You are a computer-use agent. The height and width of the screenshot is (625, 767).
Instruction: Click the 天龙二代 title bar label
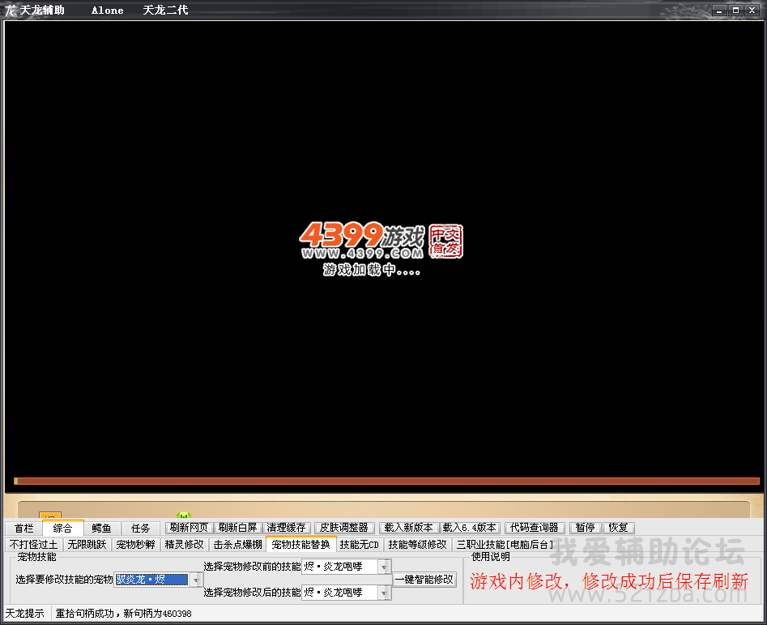165,11
